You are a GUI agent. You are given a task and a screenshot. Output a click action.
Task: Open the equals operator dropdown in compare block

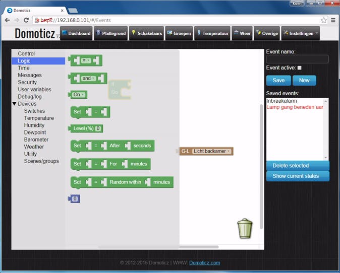pos(86,60)
